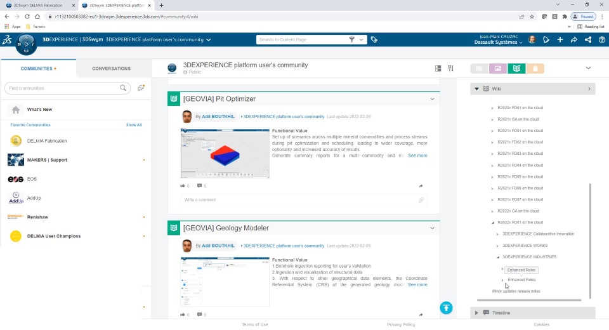Open comments on Pit Optimizer post
Image resolution: width=609 pixels, height=330 pixels.
pyautogui.click(x=199, y=186)
